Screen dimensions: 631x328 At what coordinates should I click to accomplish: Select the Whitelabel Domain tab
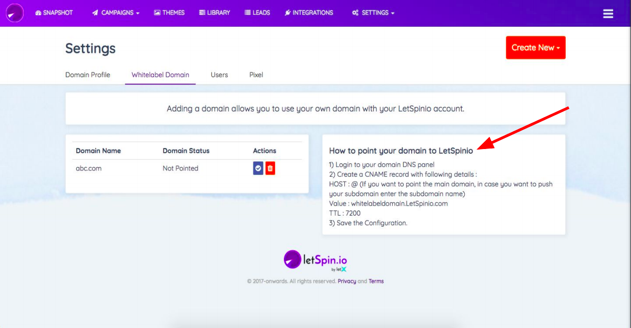[x=160, y=75]
